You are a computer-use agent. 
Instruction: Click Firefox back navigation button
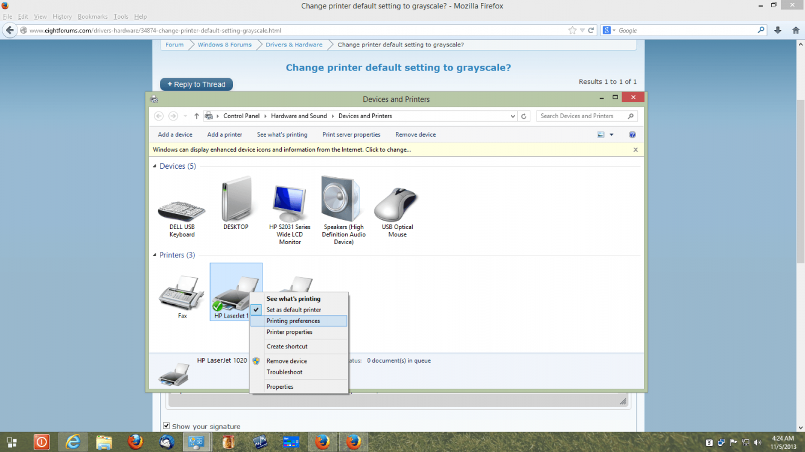click(10, 30)
